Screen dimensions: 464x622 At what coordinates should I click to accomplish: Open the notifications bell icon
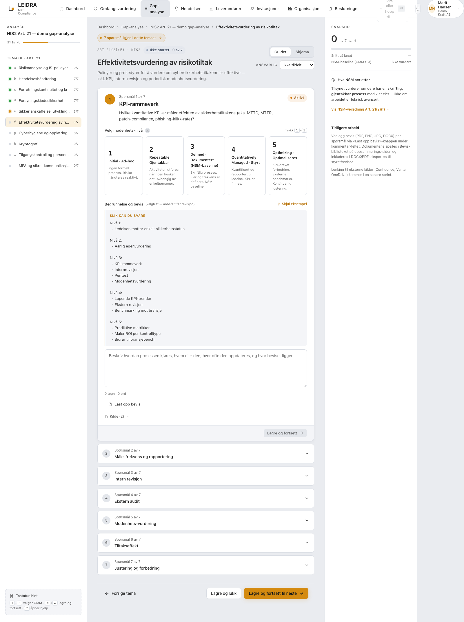[x=418, y=9]
